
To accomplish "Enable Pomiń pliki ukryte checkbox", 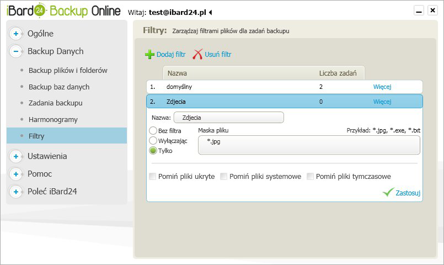I will tap(152, 176).
